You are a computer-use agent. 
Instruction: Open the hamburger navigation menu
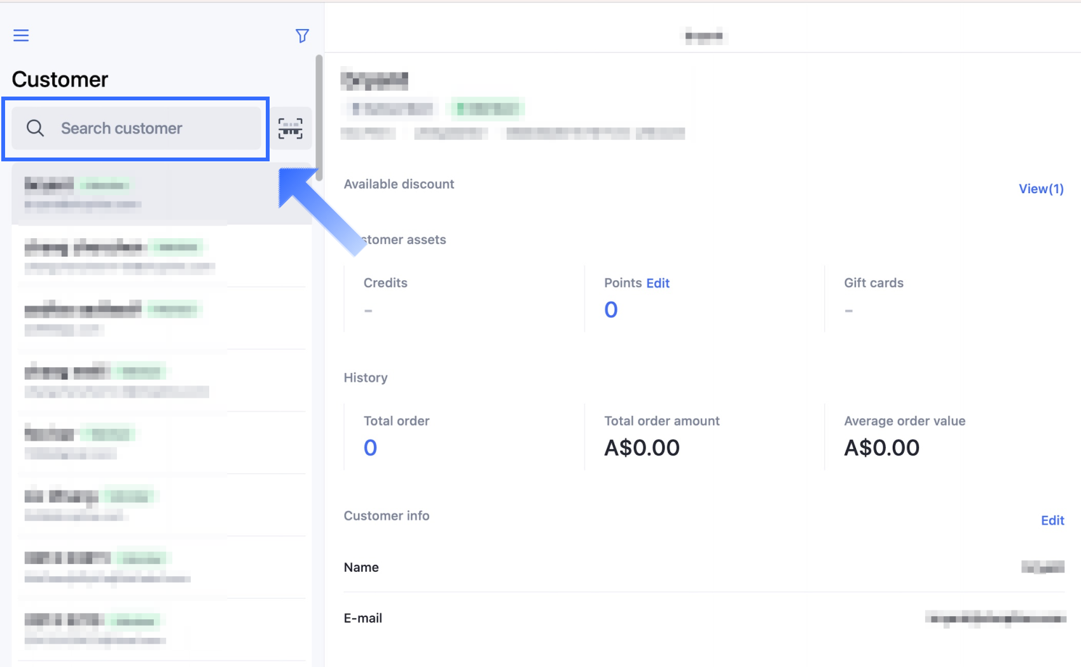[21, 36]
